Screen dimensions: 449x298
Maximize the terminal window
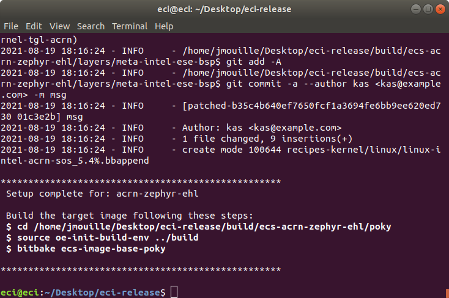(x=428, y=9)
